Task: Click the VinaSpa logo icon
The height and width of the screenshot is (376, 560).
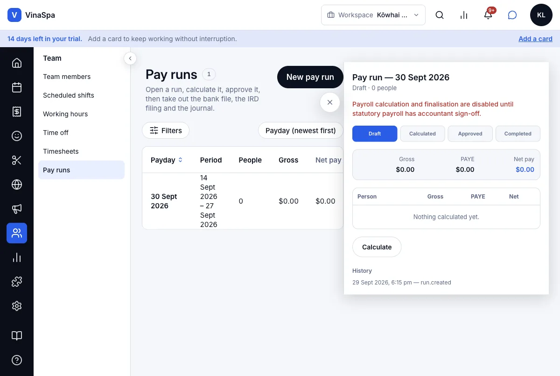Action: pyautogui.click(x=15, y=15)
